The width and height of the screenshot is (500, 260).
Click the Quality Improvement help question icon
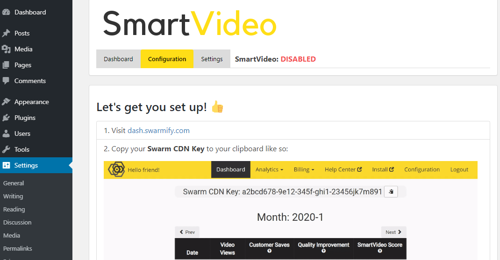(324, 251)
